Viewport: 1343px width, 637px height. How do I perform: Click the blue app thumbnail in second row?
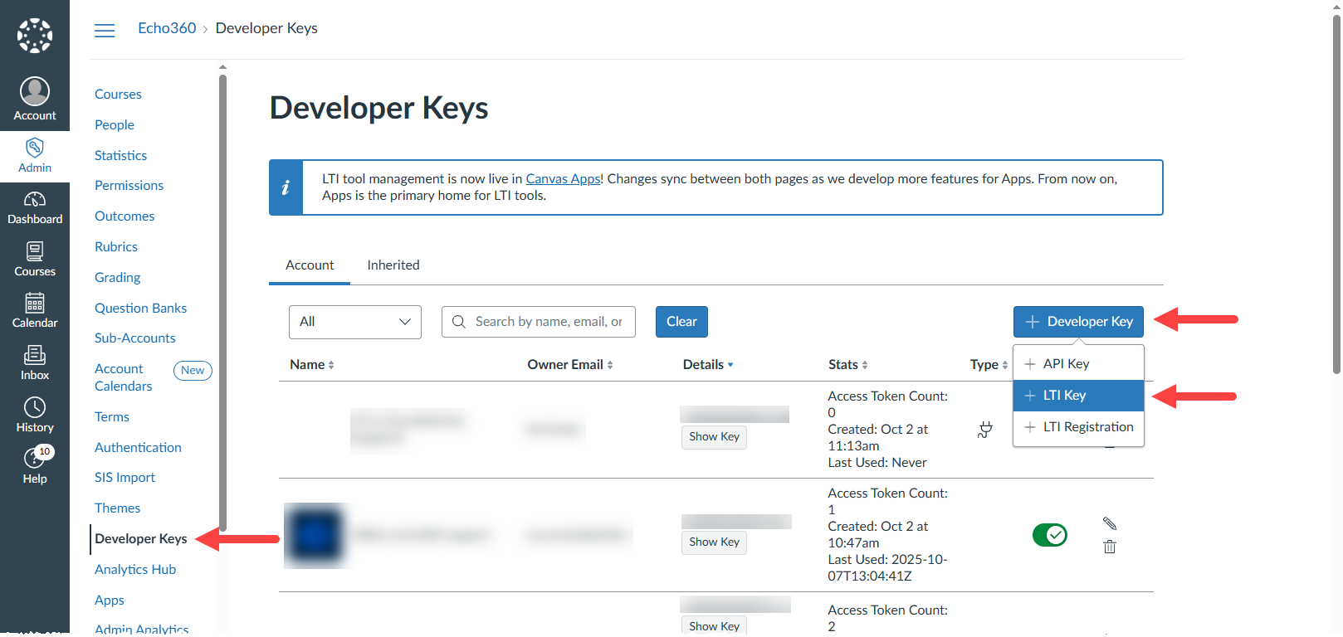click(315, 535)
